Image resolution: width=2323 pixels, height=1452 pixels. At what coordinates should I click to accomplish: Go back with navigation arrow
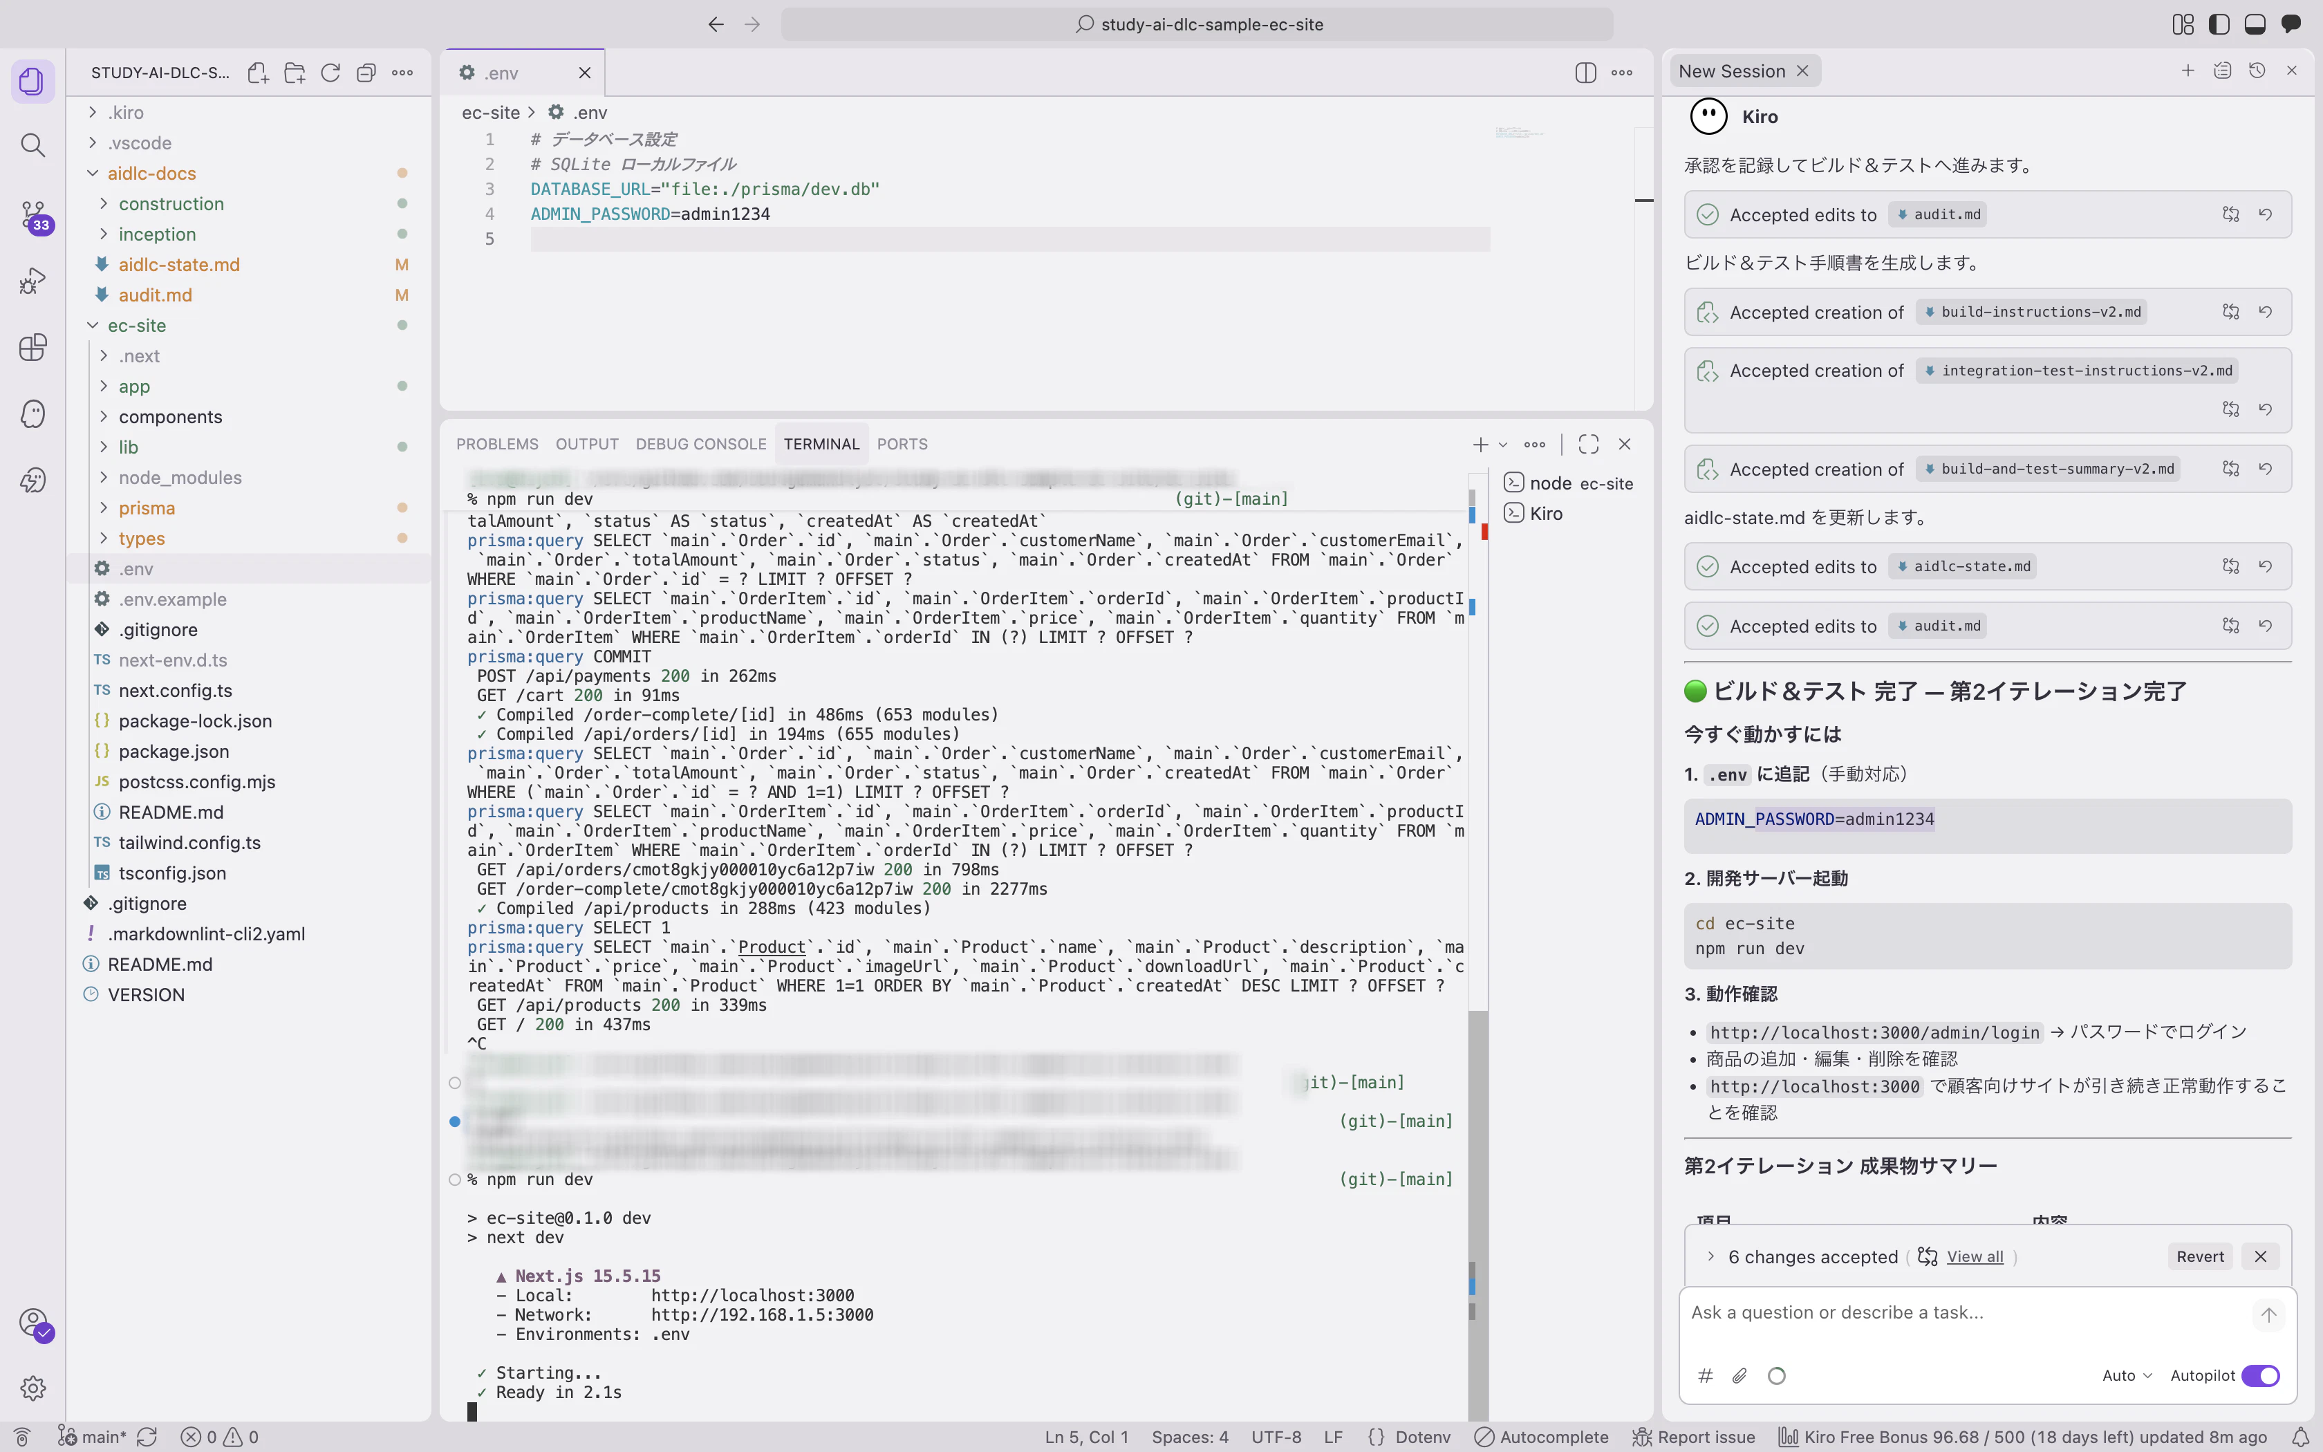click(x=715, y=24)
